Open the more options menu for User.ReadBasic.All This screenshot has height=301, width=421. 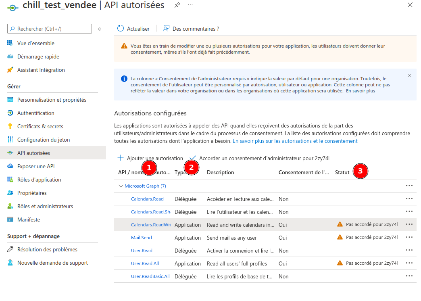409,276
